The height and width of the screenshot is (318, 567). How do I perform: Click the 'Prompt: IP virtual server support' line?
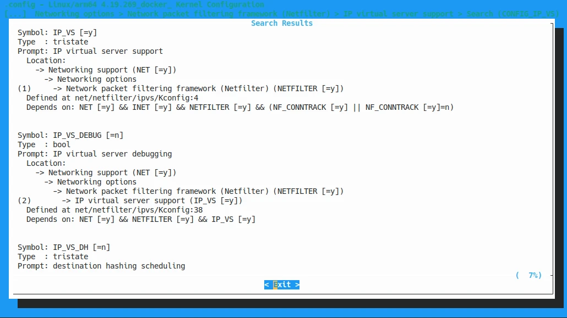click(90, 51)
